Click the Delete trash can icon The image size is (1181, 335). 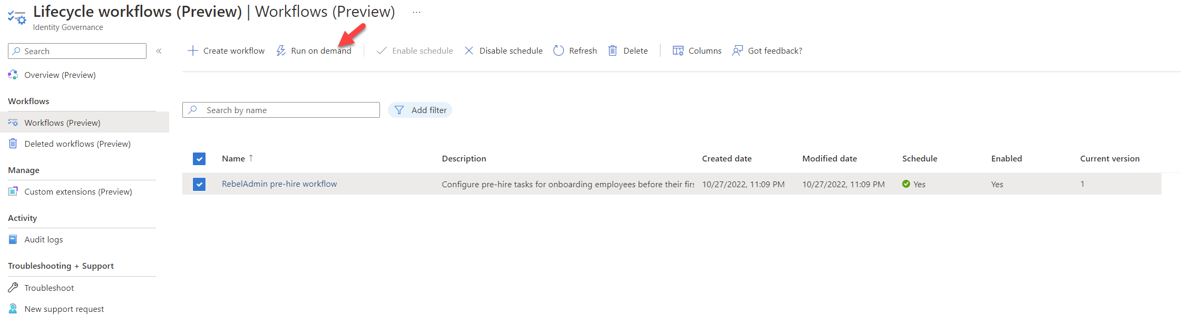tap(612, 50)
